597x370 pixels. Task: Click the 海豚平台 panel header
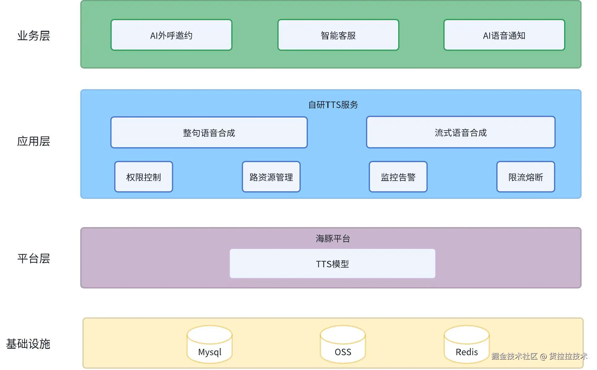(332, 238)
